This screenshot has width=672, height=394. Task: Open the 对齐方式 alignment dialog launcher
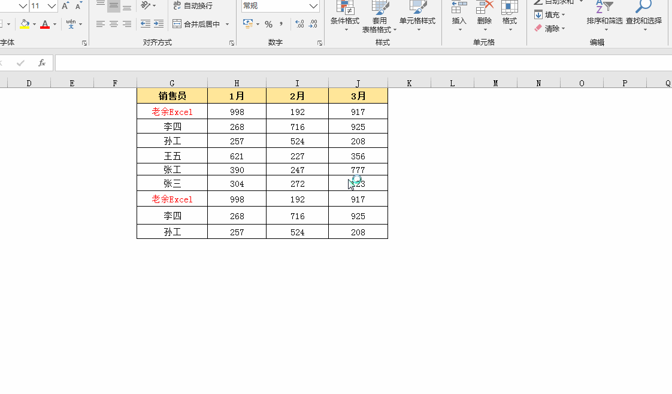click(231, 43)
